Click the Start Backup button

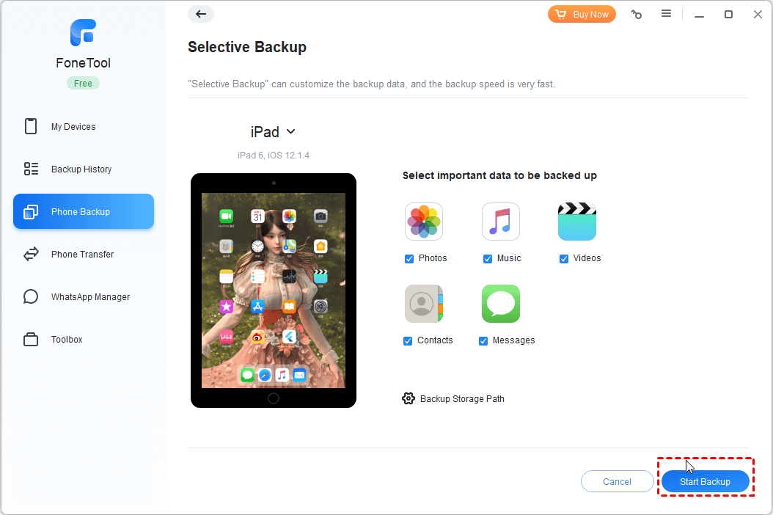point(705,481)
